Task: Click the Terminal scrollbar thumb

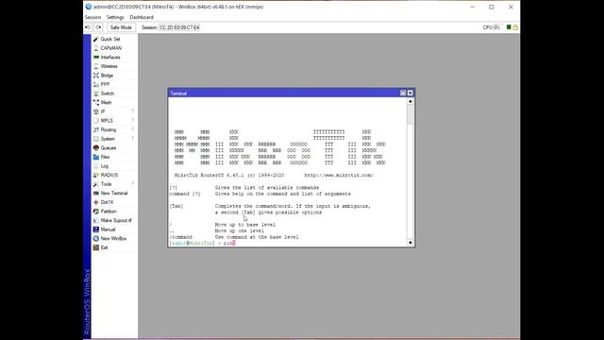Action: [411, 114]
